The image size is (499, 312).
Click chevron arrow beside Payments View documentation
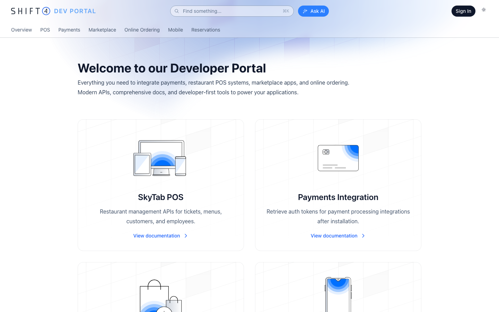(364, 236)
